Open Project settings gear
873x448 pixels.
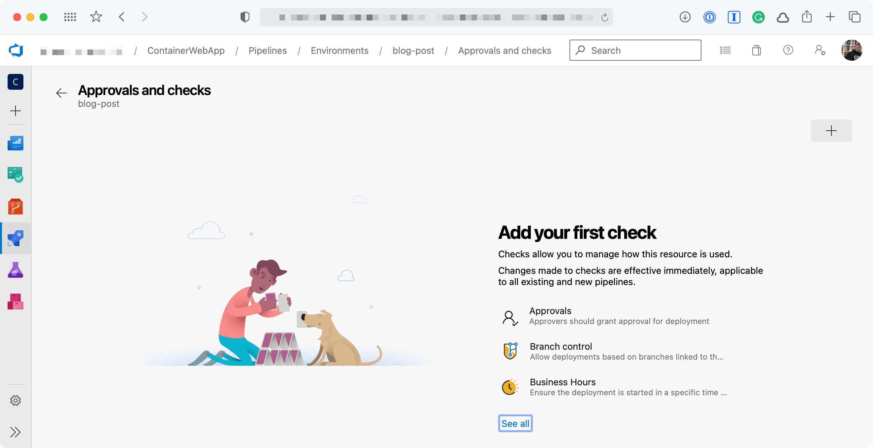point(16,400)
